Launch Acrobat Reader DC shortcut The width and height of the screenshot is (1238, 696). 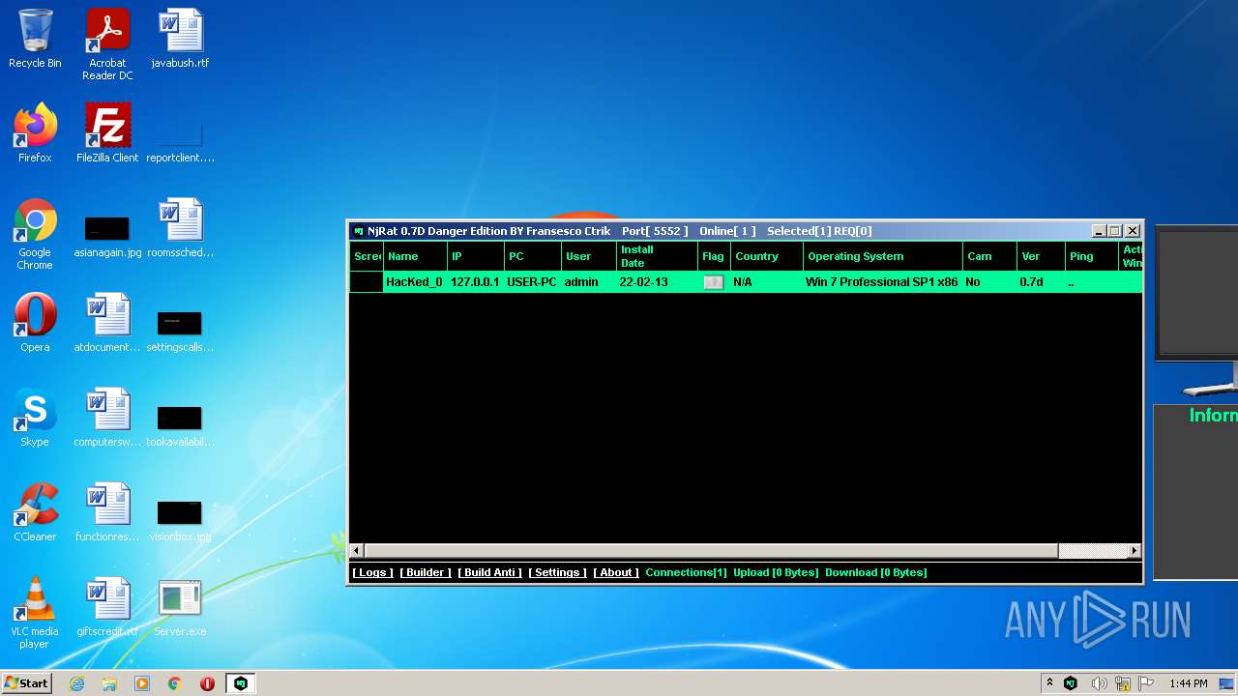tap(107, 45)
